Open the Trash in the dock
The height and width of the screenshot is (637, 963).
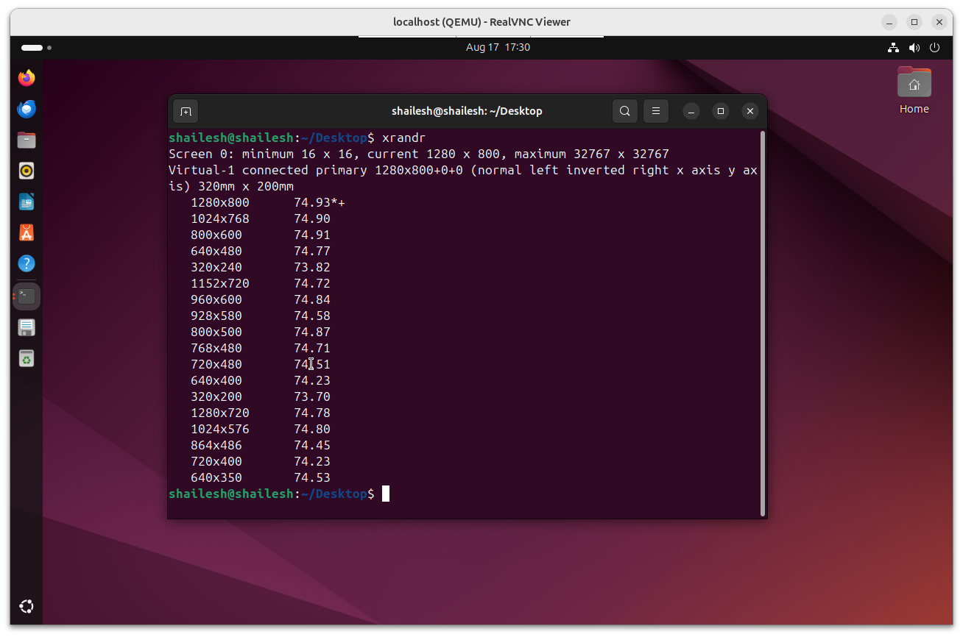(x=27, y=358)
